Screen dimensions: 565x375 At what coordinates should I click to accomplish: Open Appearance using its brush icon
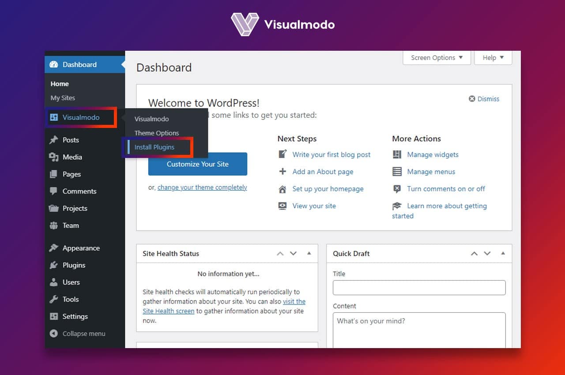tap(54, 248)
